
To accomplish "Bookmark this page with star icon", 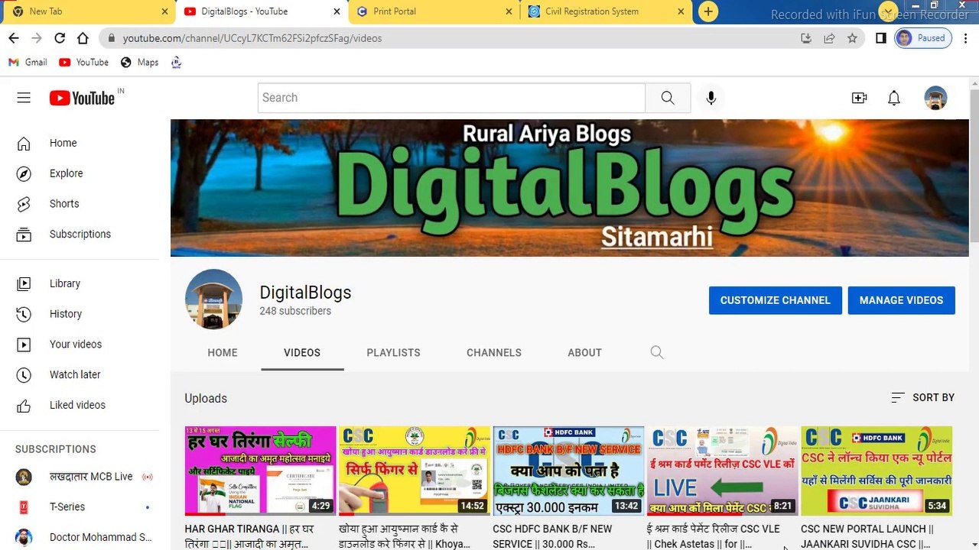I will [x=852, y=38].
